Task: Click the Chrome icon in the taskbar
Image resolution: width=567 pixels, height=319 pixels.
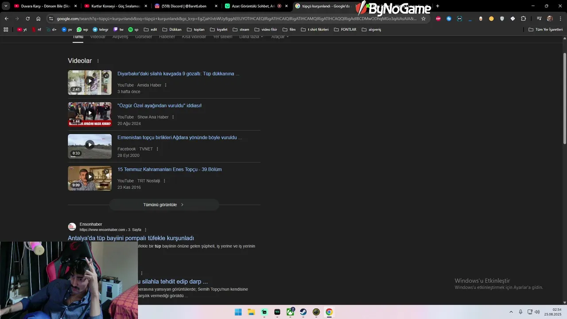Action: coord(329,312)
